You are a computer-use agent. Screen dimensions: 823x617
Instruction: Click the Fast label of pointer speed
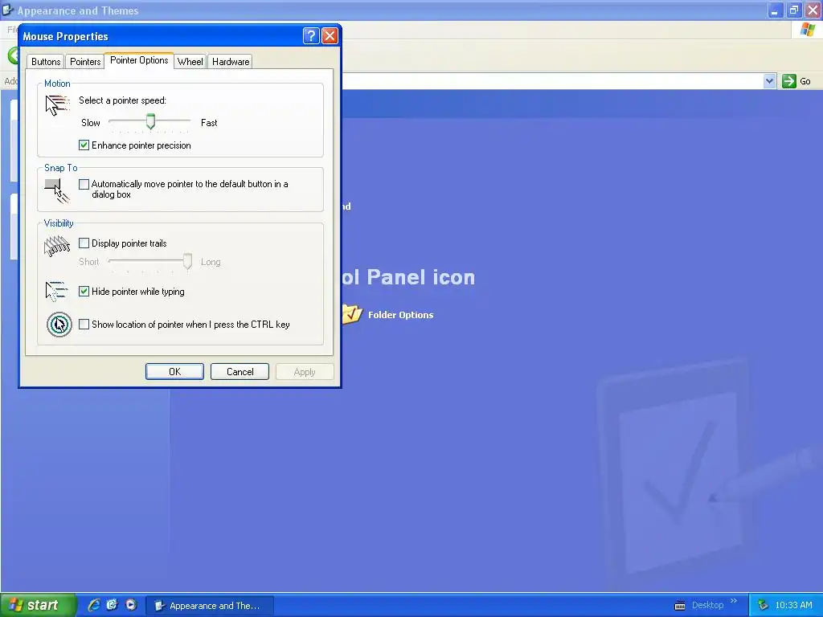209,123
